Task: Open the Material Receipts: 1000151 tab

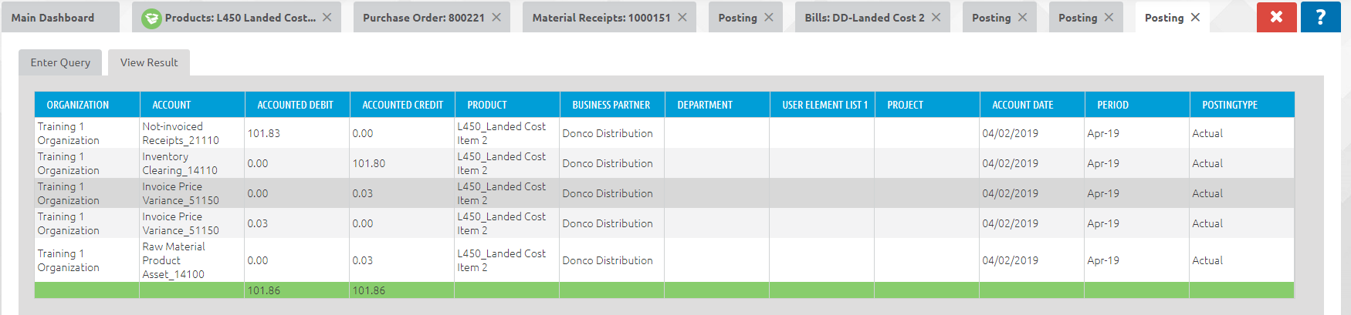Action: 601,18
